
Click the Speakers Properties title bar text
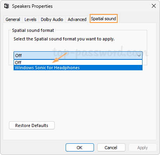tap(32, 6)
